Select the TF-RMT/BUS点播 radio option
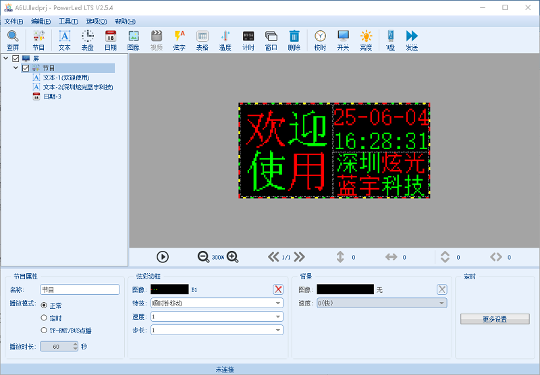Image resolution: width=540 pixels, height=375 pixels. (45, 330)
